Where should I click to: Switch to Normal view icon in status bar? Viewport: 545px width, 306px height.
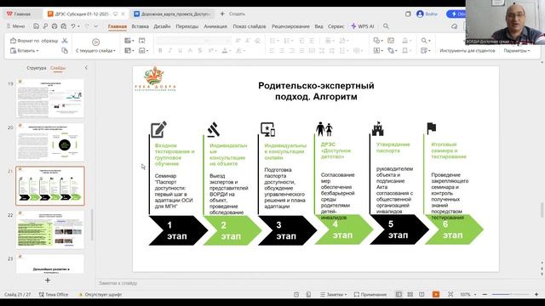[x=399, y=294]
